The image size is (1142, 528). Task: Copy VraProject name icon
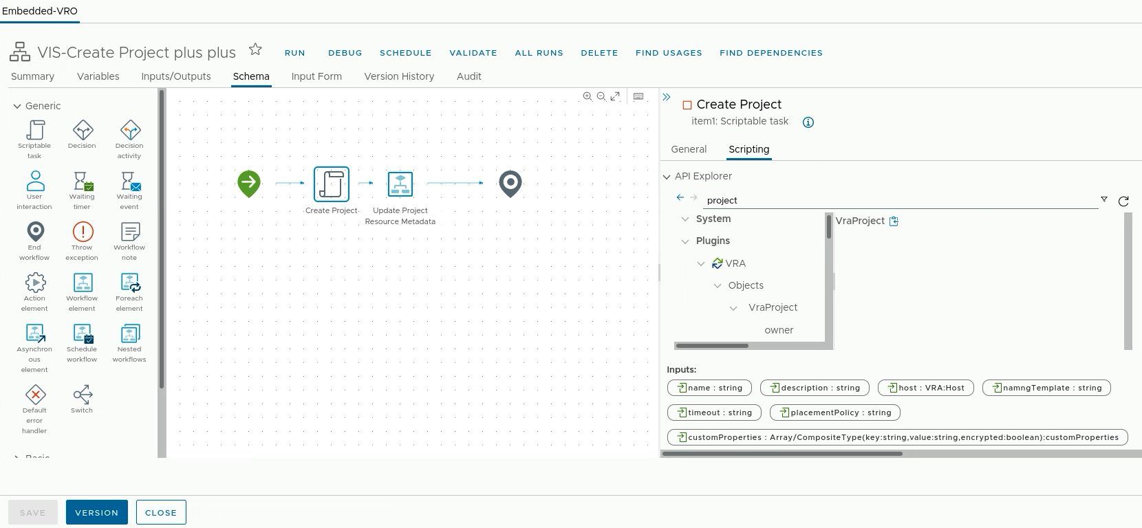(x=894, y=221)
